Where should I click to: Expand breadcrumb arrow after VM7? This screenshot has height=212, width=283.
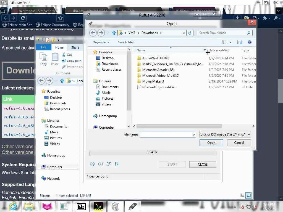[138, 33]
